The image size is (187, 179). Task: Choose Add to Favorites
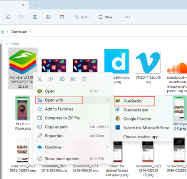(x=73, y=109)
